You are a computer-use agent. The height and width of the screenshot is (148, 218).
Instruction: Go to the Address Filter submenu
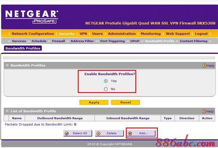[x=82, y=41]
